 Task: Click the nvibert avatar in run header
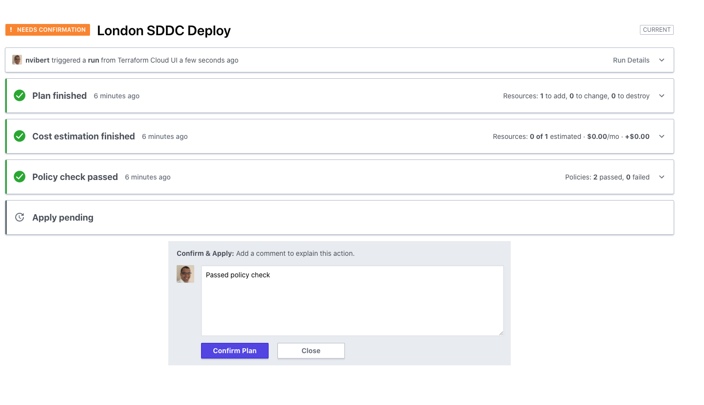(17, 60)
